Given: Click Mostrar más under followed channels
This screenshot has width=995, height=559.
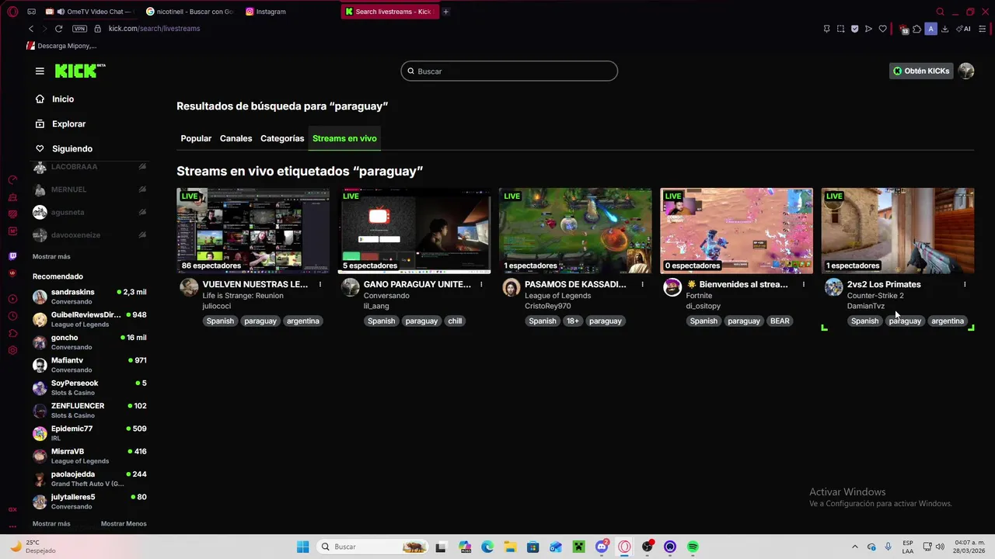Looking at the screenshot, I should 51,256.
